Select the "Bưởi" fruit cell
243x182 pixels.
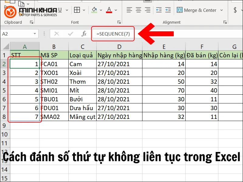click(x=82, y=99)
